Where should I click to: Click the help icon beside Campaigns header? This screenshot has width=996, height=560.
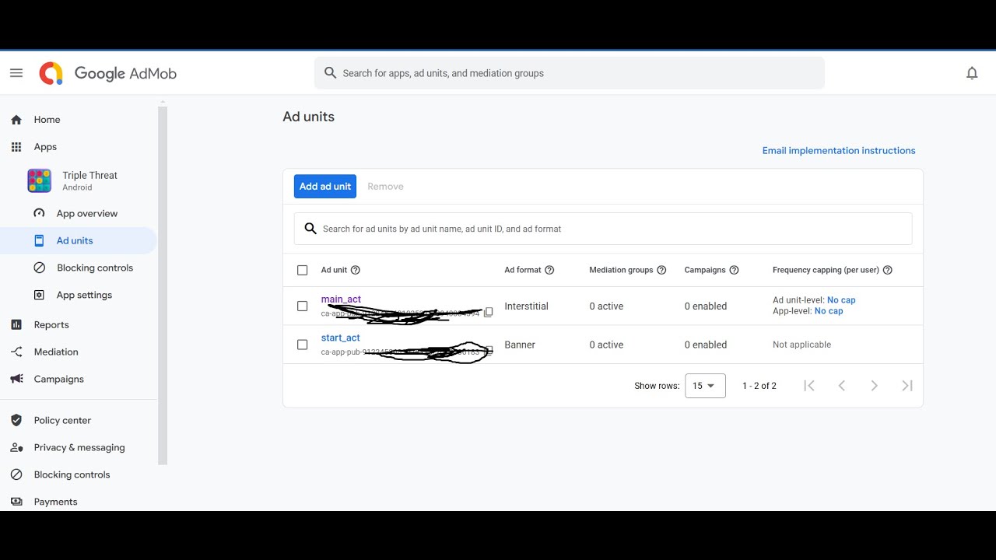(734, 270)
